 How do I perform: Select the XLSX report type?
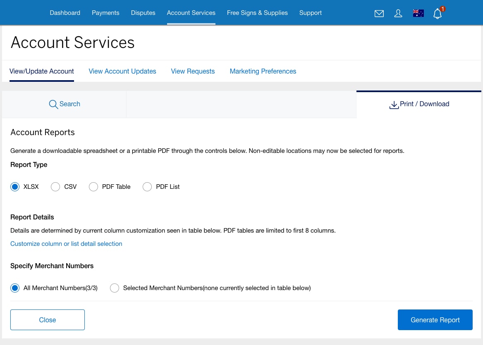(x=15, y=187)
